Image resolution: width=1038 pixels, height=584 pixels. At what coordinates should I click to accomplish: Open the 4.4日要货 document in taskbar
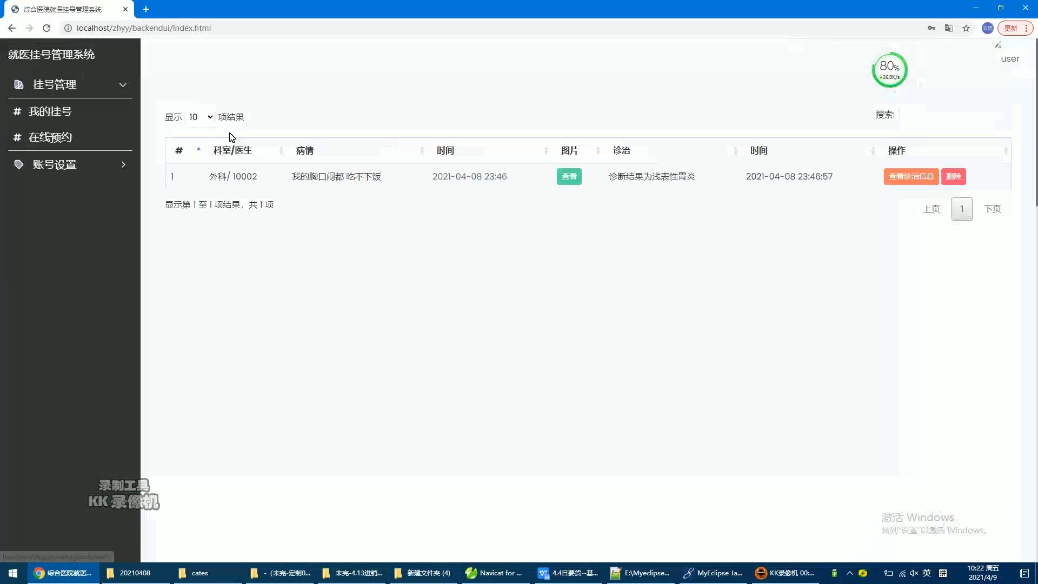coord(568,573)
